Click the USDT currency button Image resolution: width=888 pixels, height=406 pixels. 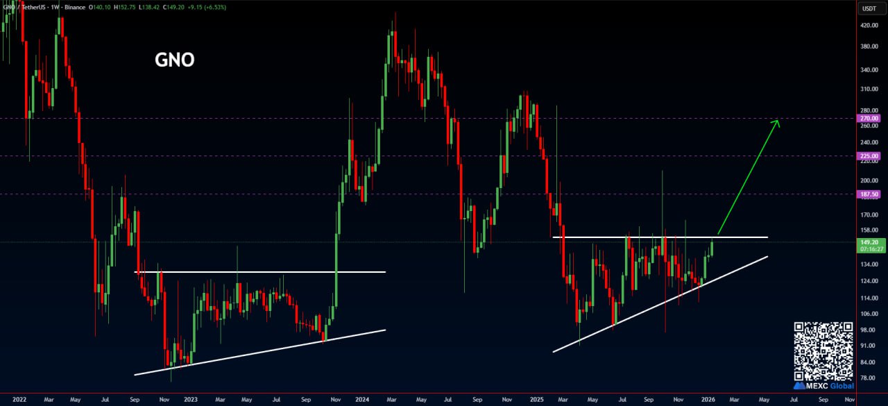coord(870,8)
